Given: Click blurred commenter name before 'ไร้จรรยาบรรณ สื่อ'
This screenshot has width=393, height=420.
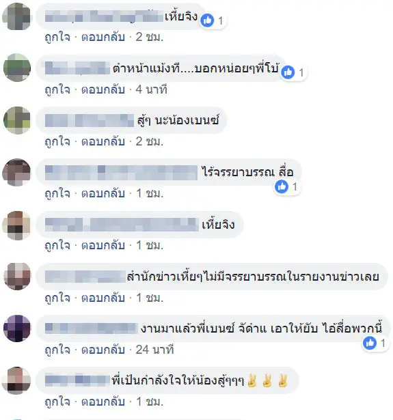Looking at the screenshot, I should 121,173.
